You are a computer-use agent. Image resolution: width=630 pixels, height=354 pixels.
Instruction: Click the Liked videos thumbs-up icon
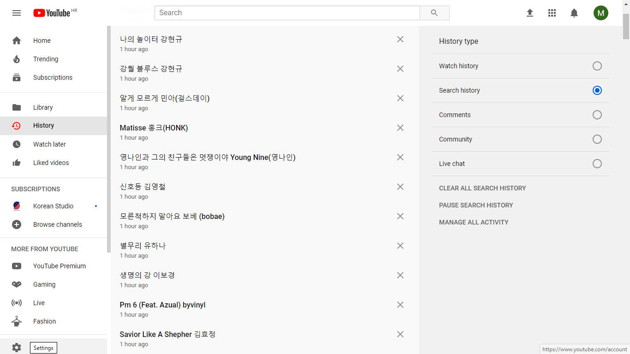pos(17,163)
